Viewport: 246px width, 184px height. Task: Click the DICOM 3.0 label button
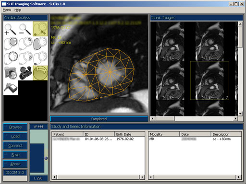[15, 172]
